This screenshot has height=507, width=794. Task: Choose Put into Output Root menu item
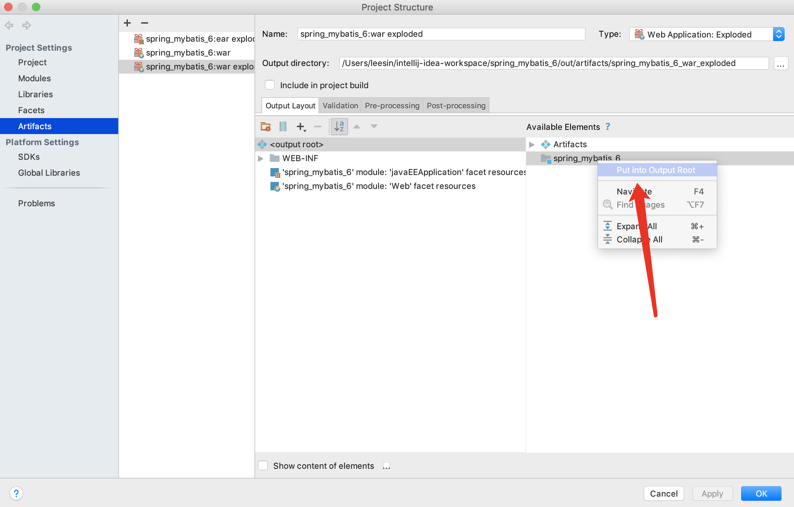pyautogui.click(x=656, y=170)
